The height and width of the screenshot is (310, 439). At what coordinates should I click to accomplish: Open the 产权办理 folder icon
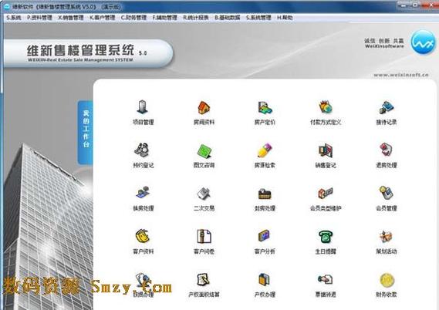[265, 279]
